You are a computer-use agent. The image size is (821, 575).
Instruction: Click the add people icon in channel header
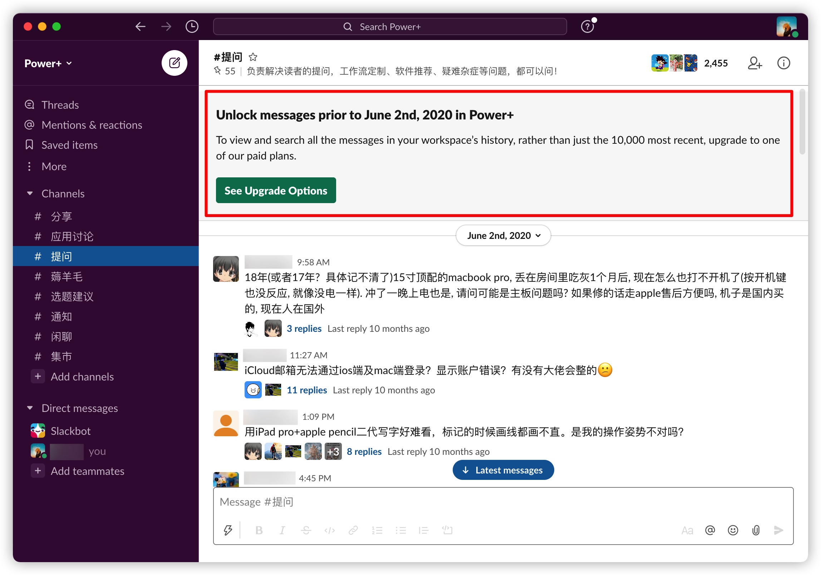(754, 63)
